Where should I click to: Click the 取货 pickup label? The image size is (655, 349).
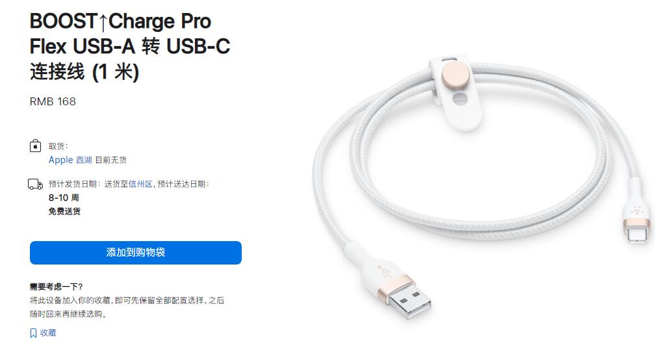pyautogui.click(x=58, y=146)
